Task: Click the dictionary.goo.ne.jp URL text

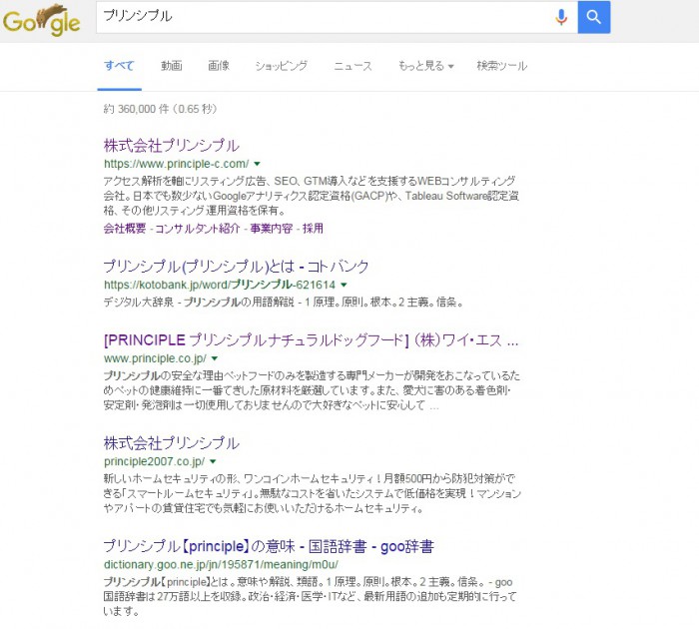Action: tap(221, 564)
